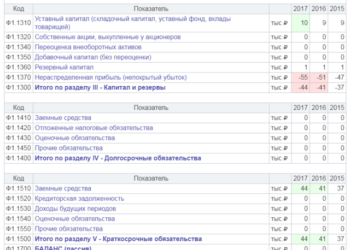Click the тыс.₽ unit cell in row Ф1.1360
350x250 pixels.
point(280,67)
